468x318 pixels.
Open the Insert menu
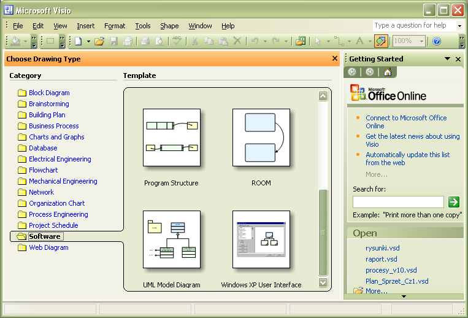pyautogui.click(x=86, y=26)
